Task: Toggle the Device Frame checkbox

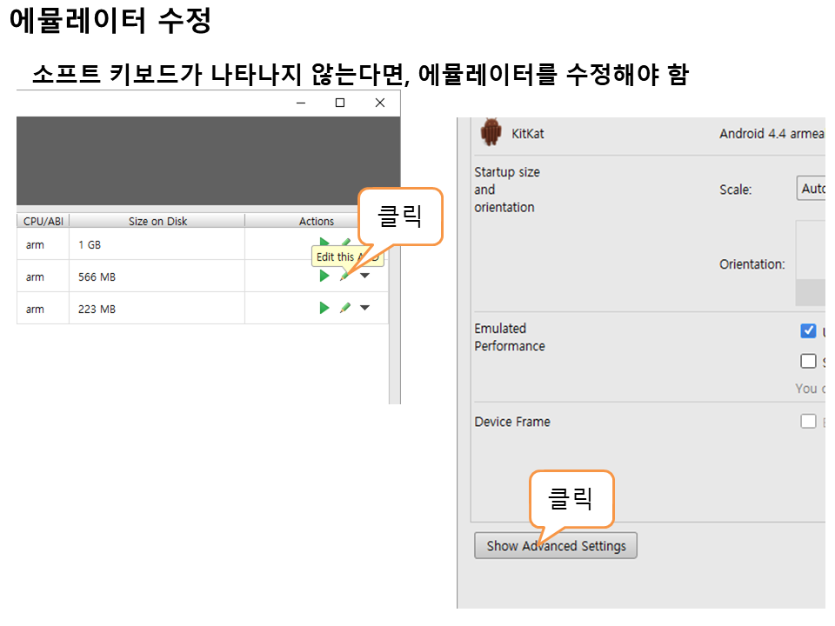Action: coord(808,422)
